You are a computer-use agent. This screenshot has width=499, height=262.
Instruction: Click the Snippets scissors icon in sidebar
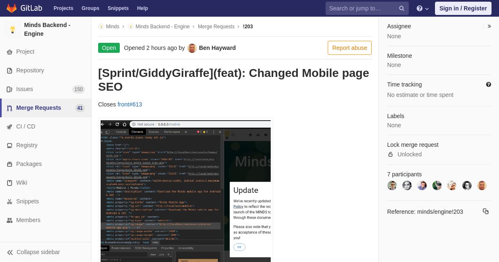click(x=10, y=202)
